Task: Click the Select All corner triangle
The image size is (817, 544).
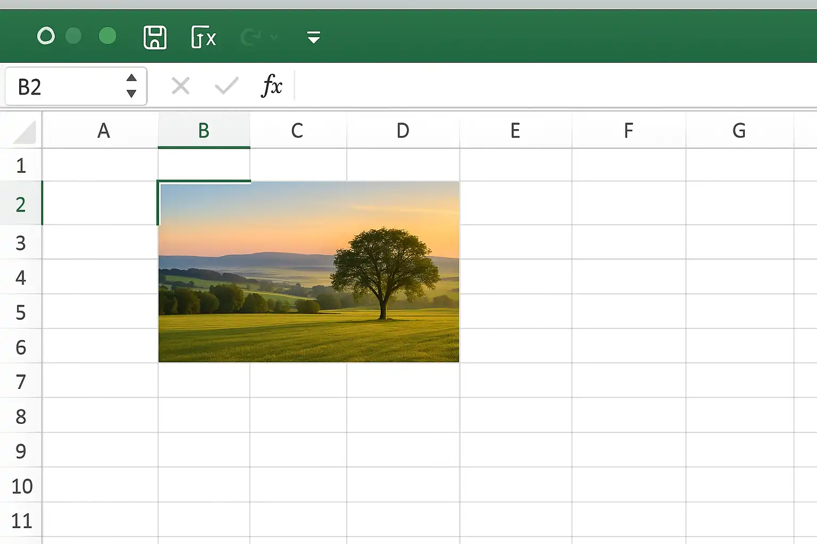Action: click(x=24, y=132)
